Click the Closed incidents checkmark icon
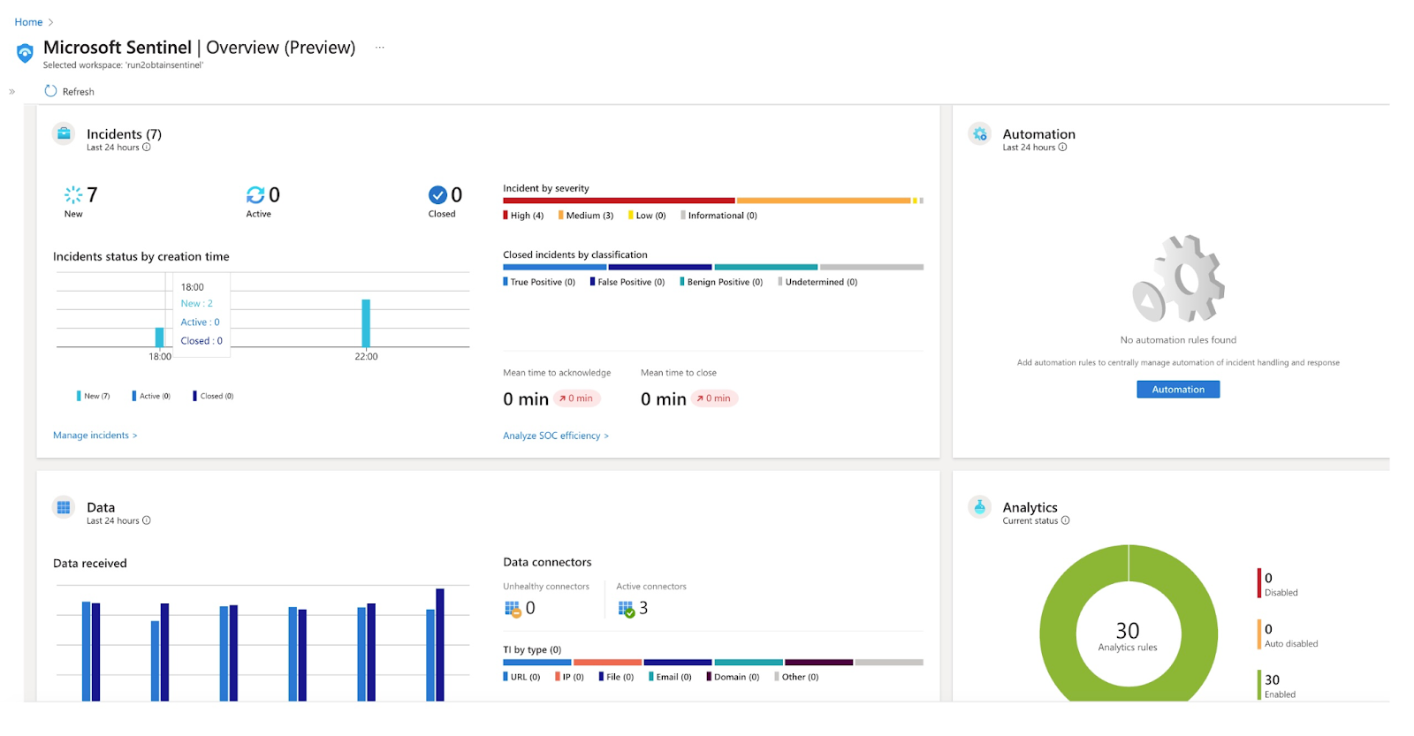This screenshot has height=736, width=1414. 437,194
